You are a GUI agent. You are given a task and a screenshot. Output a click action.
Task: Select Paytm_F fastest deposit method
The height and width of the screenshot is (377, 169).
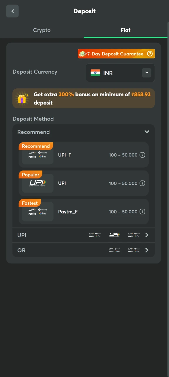click(84, 211)
